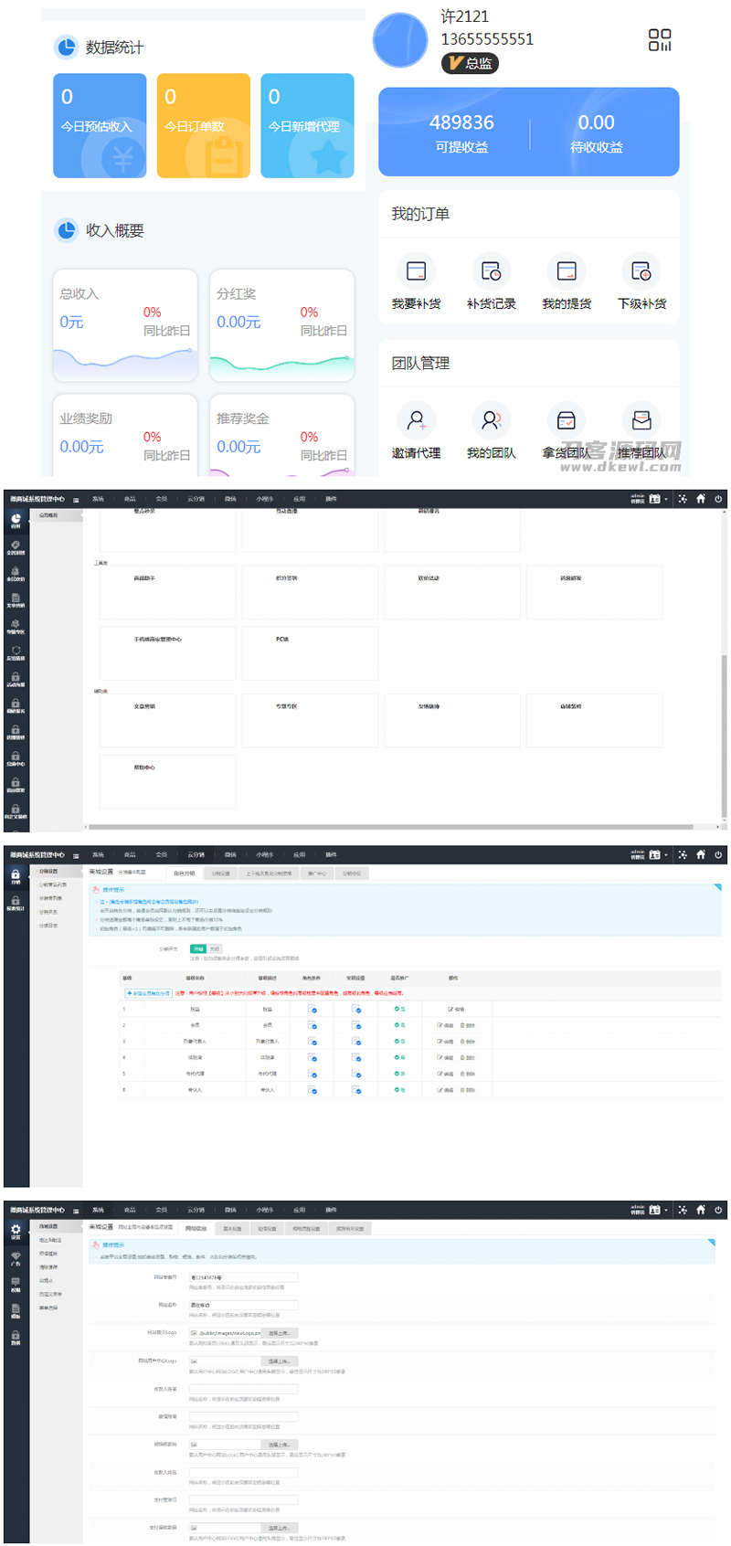Click the QR code icon beside the profile
This screenshot has width=731, height=1546.
click(x=660, y=40)
